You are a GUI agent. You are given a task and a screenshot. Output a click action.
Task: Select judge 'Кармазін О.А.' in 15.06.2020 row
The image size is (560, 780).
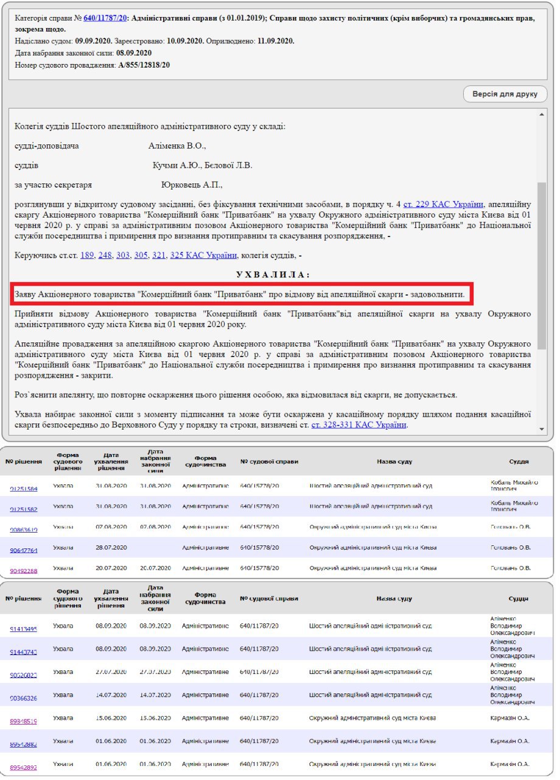tap(509, 718)
